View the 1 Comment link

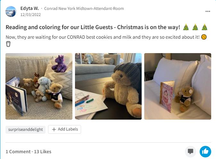tap(18, 152)
